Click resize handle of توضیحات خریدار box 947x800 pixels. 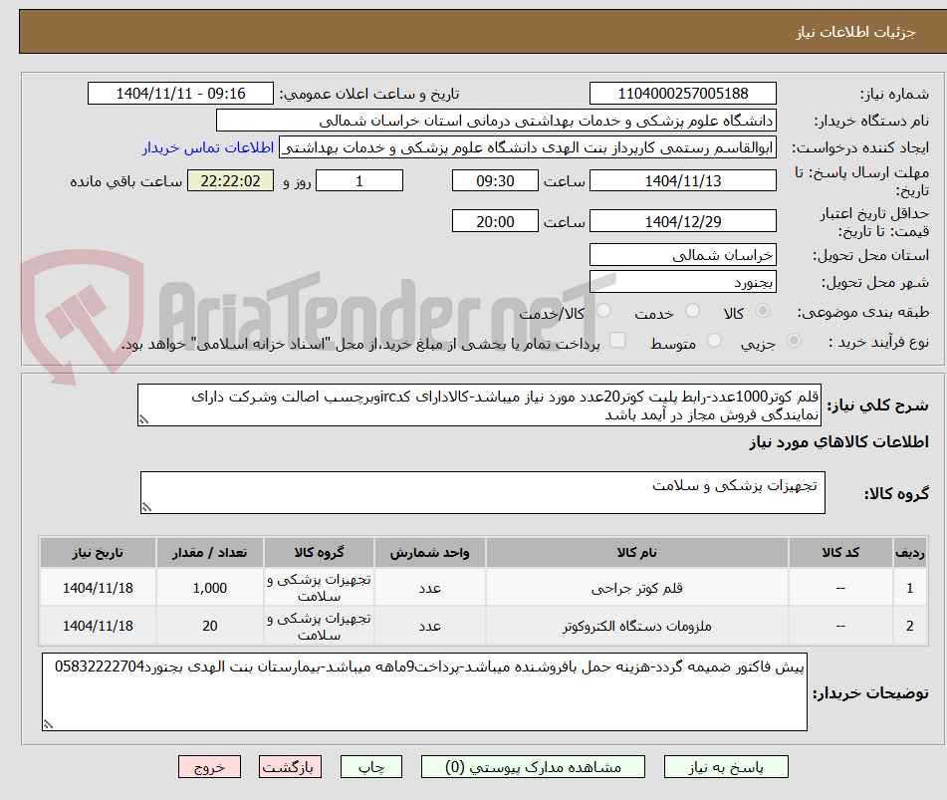click(x=49, y=724)
